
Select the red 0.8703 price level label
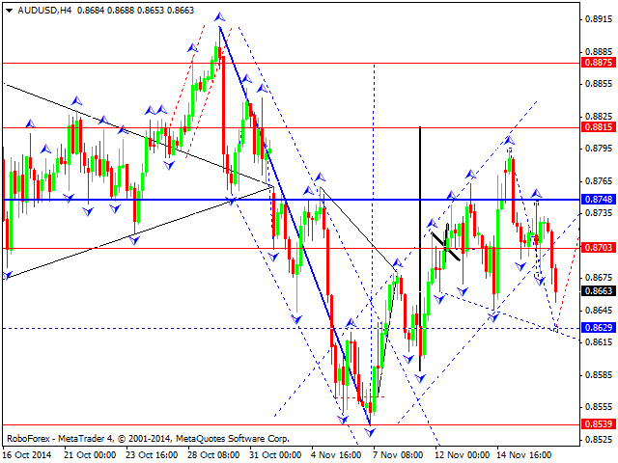pos(599,248)
